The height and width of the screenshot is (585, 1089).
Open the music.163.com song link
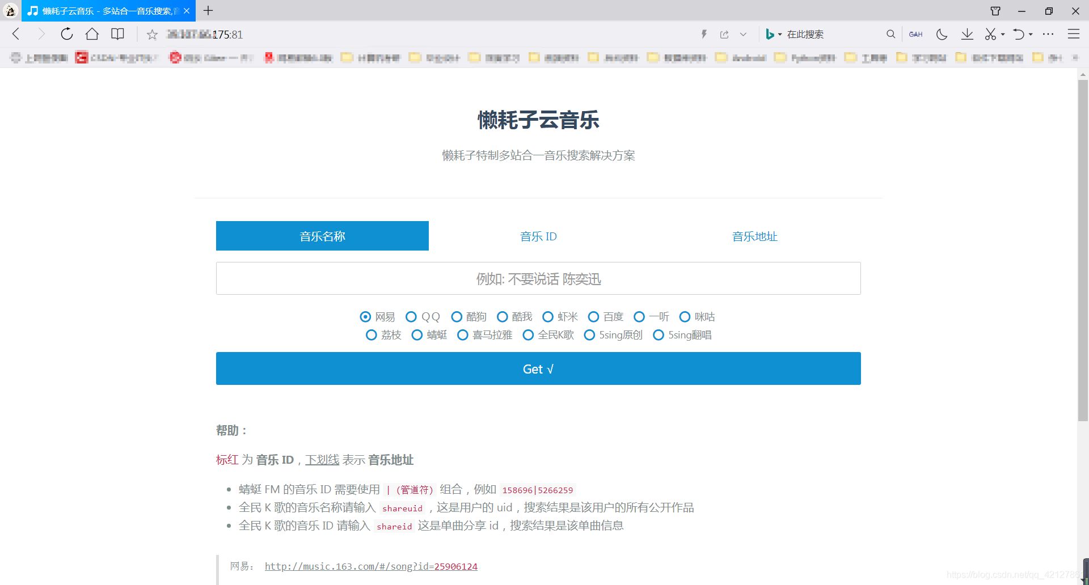coord(371,566)
